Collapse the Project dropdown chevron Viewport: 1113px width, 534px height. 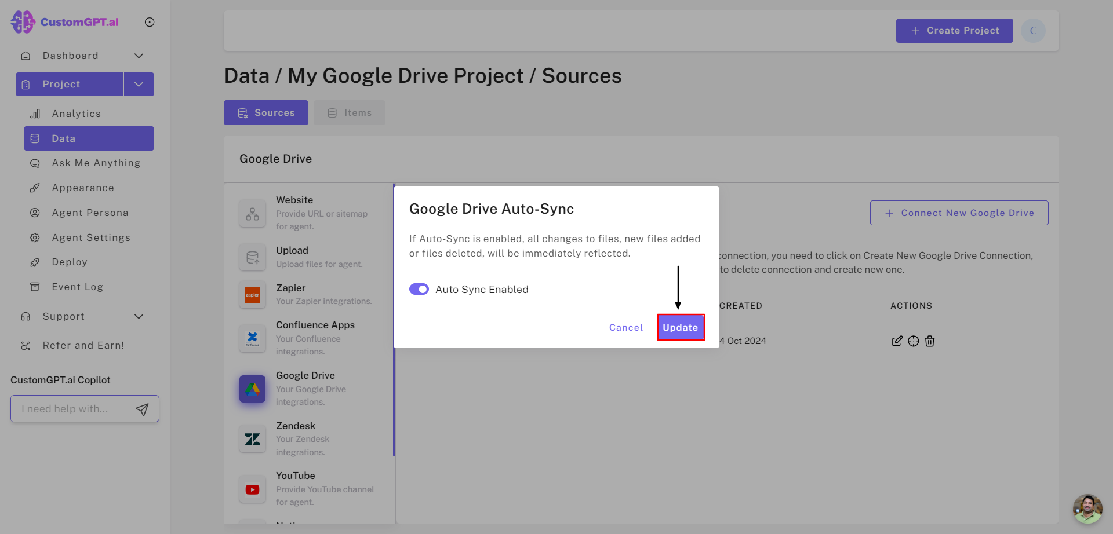(139, 84)
